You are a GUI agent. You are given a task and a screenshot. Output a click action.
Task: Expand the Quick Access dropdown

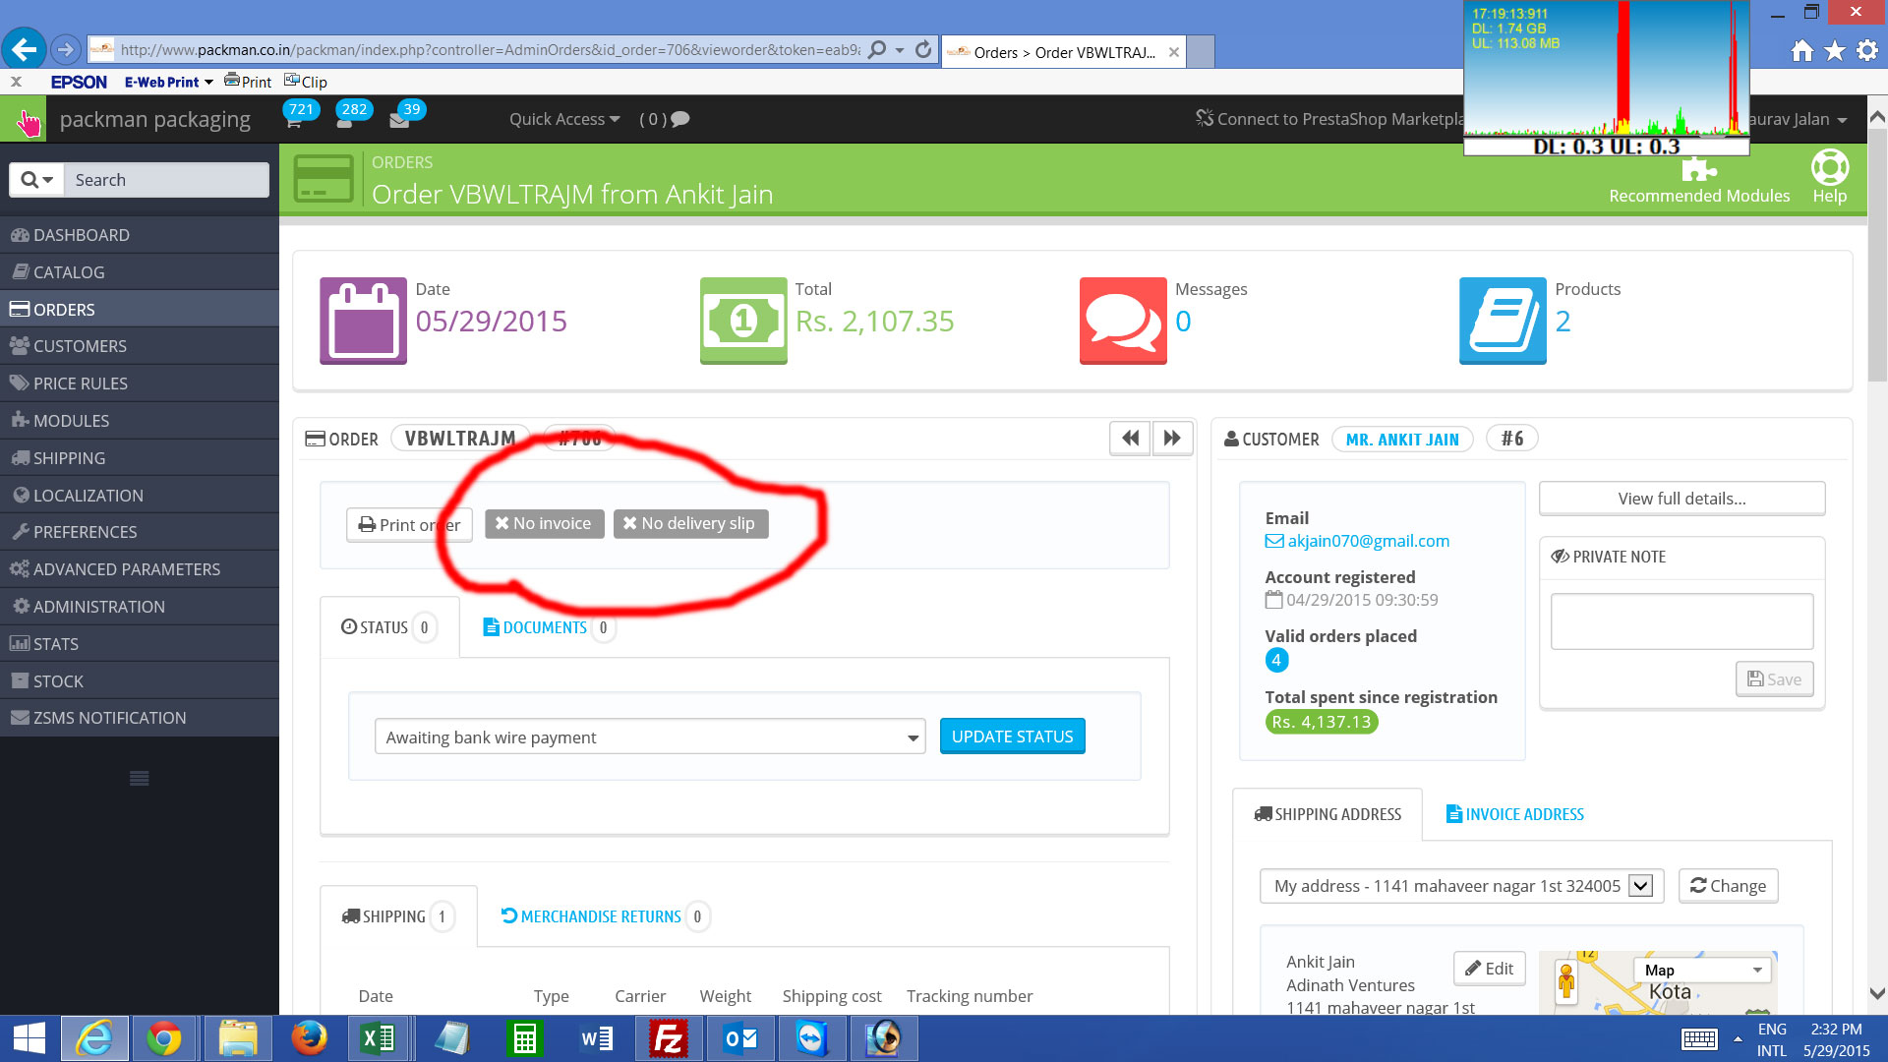point(563,119)
